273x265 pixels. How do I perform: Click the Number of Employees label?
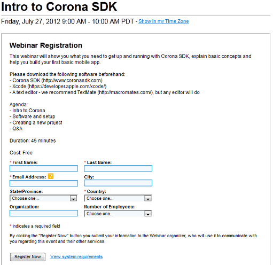coord(110,207)
